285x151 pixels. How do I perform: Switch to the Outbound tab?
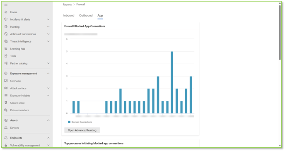86,15
